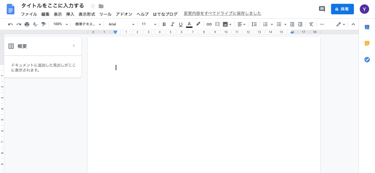Collapse the 概要 outline panel
375x173 pixels.
[x=74, y=46]
